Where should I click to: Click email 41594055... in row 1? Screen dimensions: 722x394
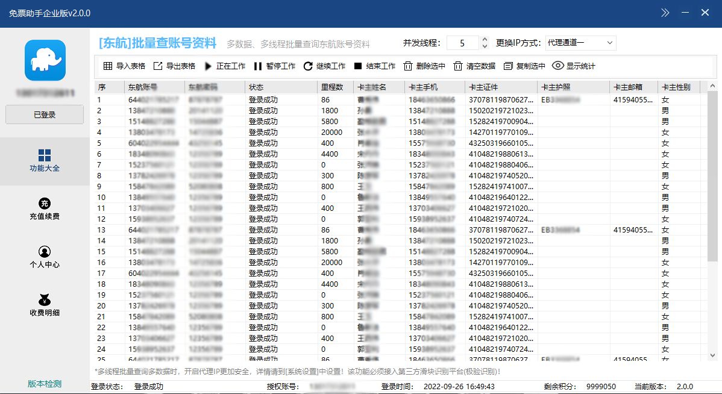click(633, 100)
